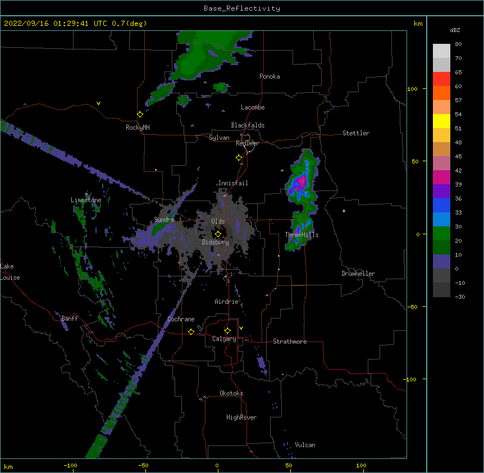Viewport: 484px width, 473px height.
Task: Select the Cochrane label
Action: tap(181, 319)
